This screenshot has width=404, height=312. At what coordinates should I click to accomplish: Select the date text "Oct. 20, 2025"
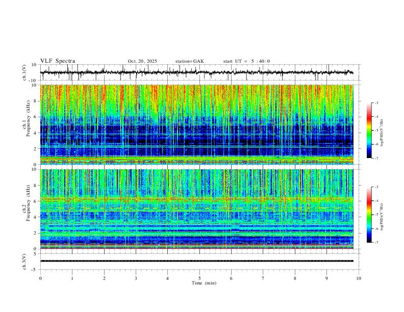tap(142, 61)
